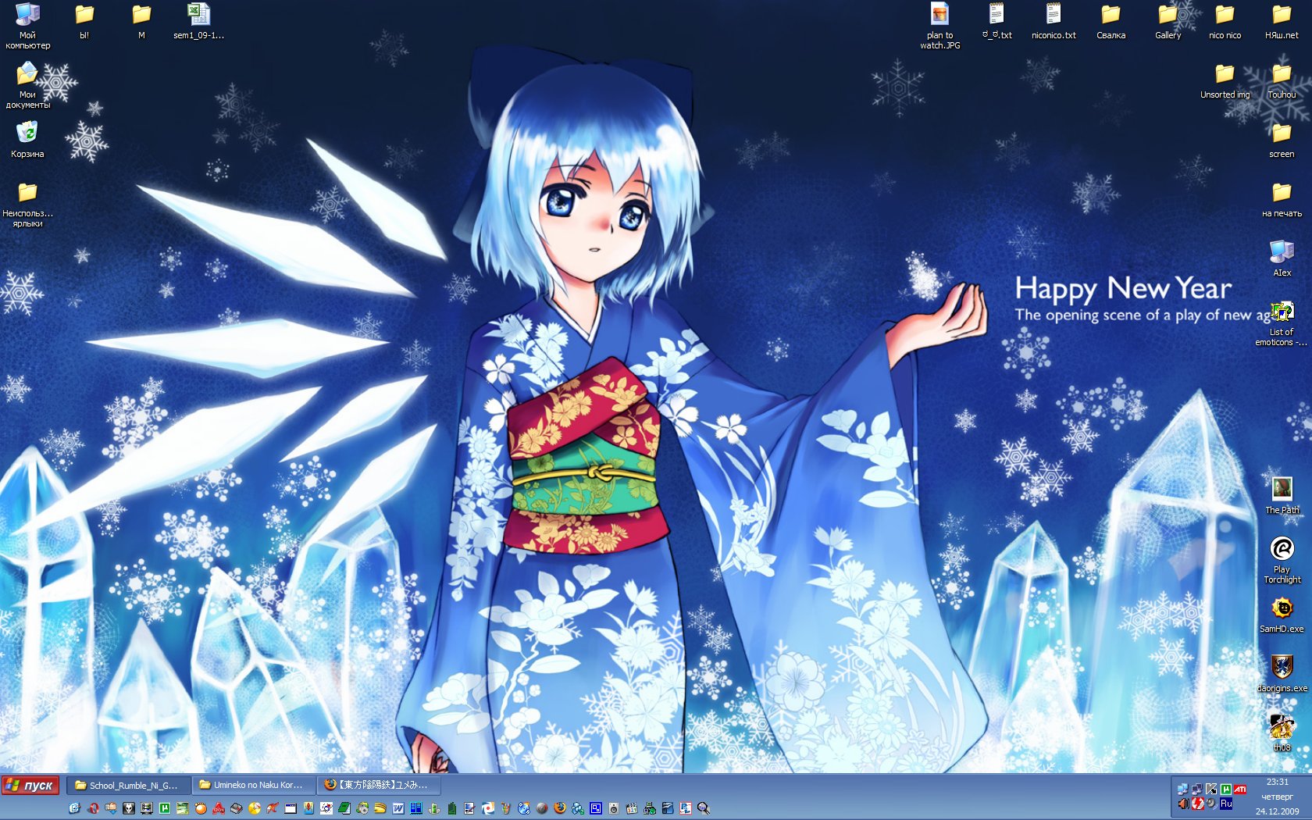The image size is (1312, 820).
Task: Open the Мои документы folder icon
Action: click(27, 86)
